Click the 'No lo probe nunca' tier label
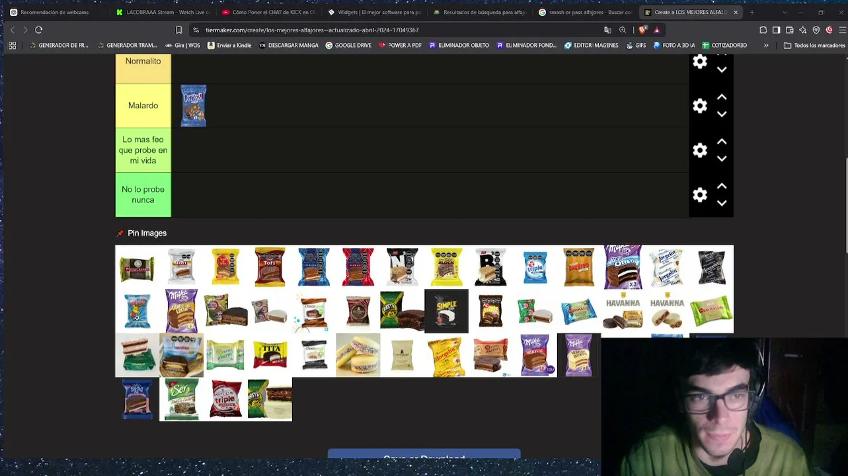This screenshot has width=848, height=476. (x=143, y=194)
